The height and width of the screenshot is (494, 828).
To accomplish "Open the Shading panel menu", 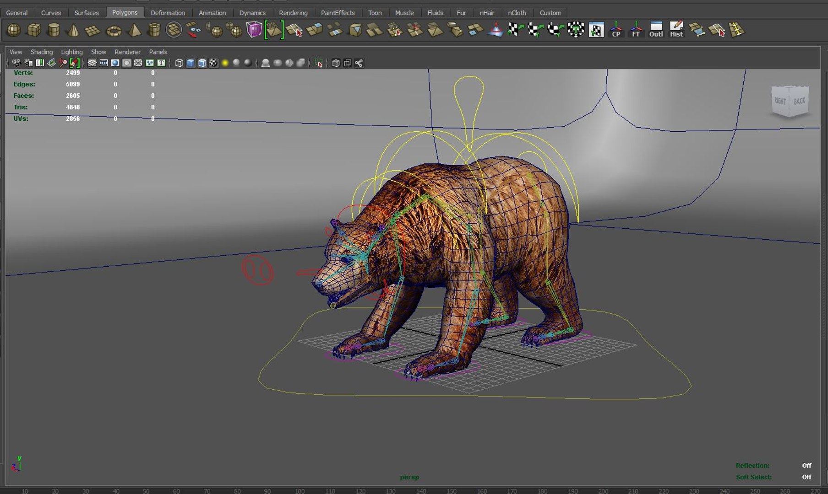I will pyautogui.click(x=42, y=52).
